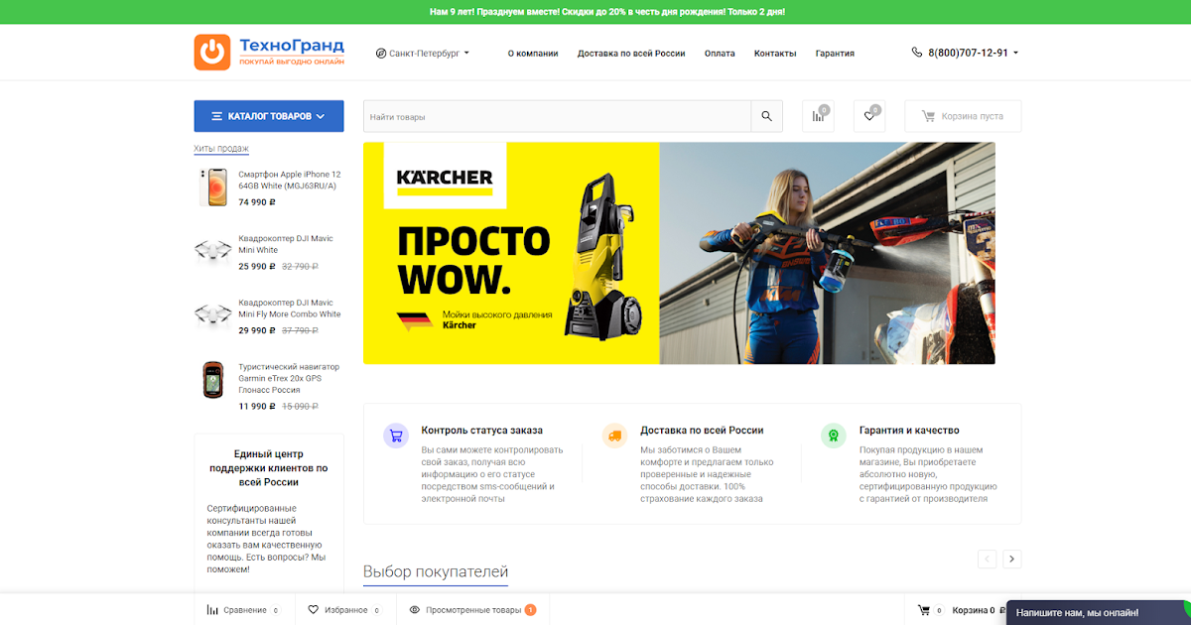This screenshot has width=1191, height=625.
Task: Open Смартфон Apple iPhone 12 product link
Action: 290,180
